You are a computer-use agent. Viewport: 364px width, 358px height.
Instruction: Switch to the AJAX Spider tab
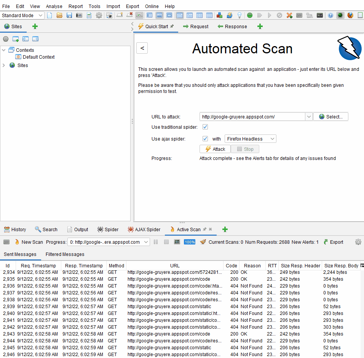pyautogui.click(x=144, y=229)
